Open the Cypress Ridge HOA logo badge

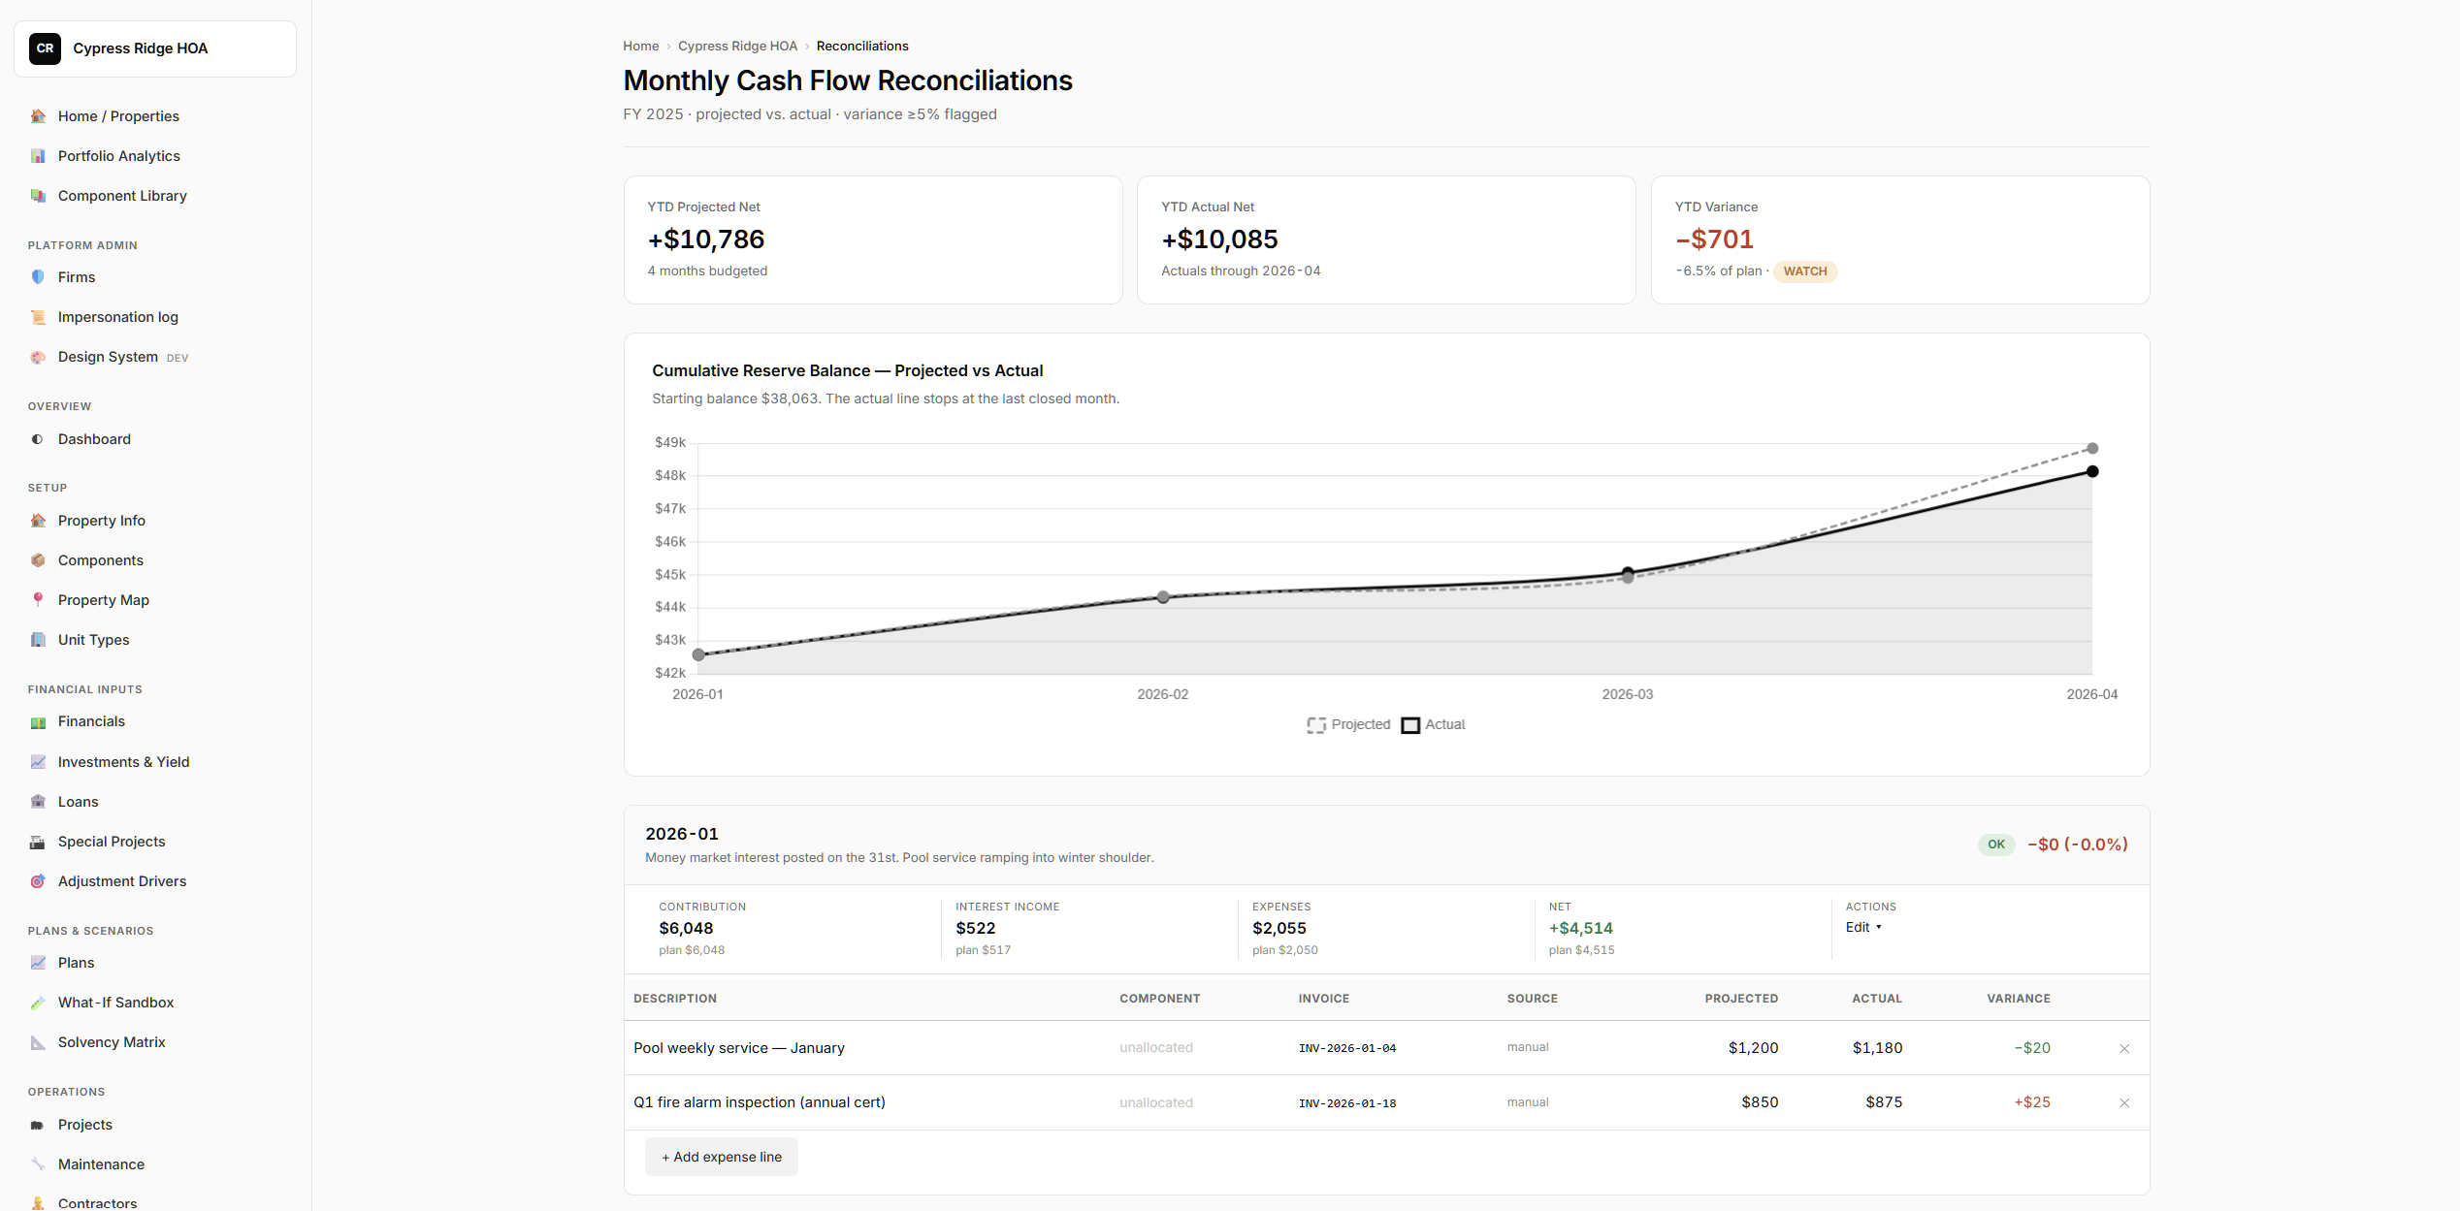tap(45, 48)
